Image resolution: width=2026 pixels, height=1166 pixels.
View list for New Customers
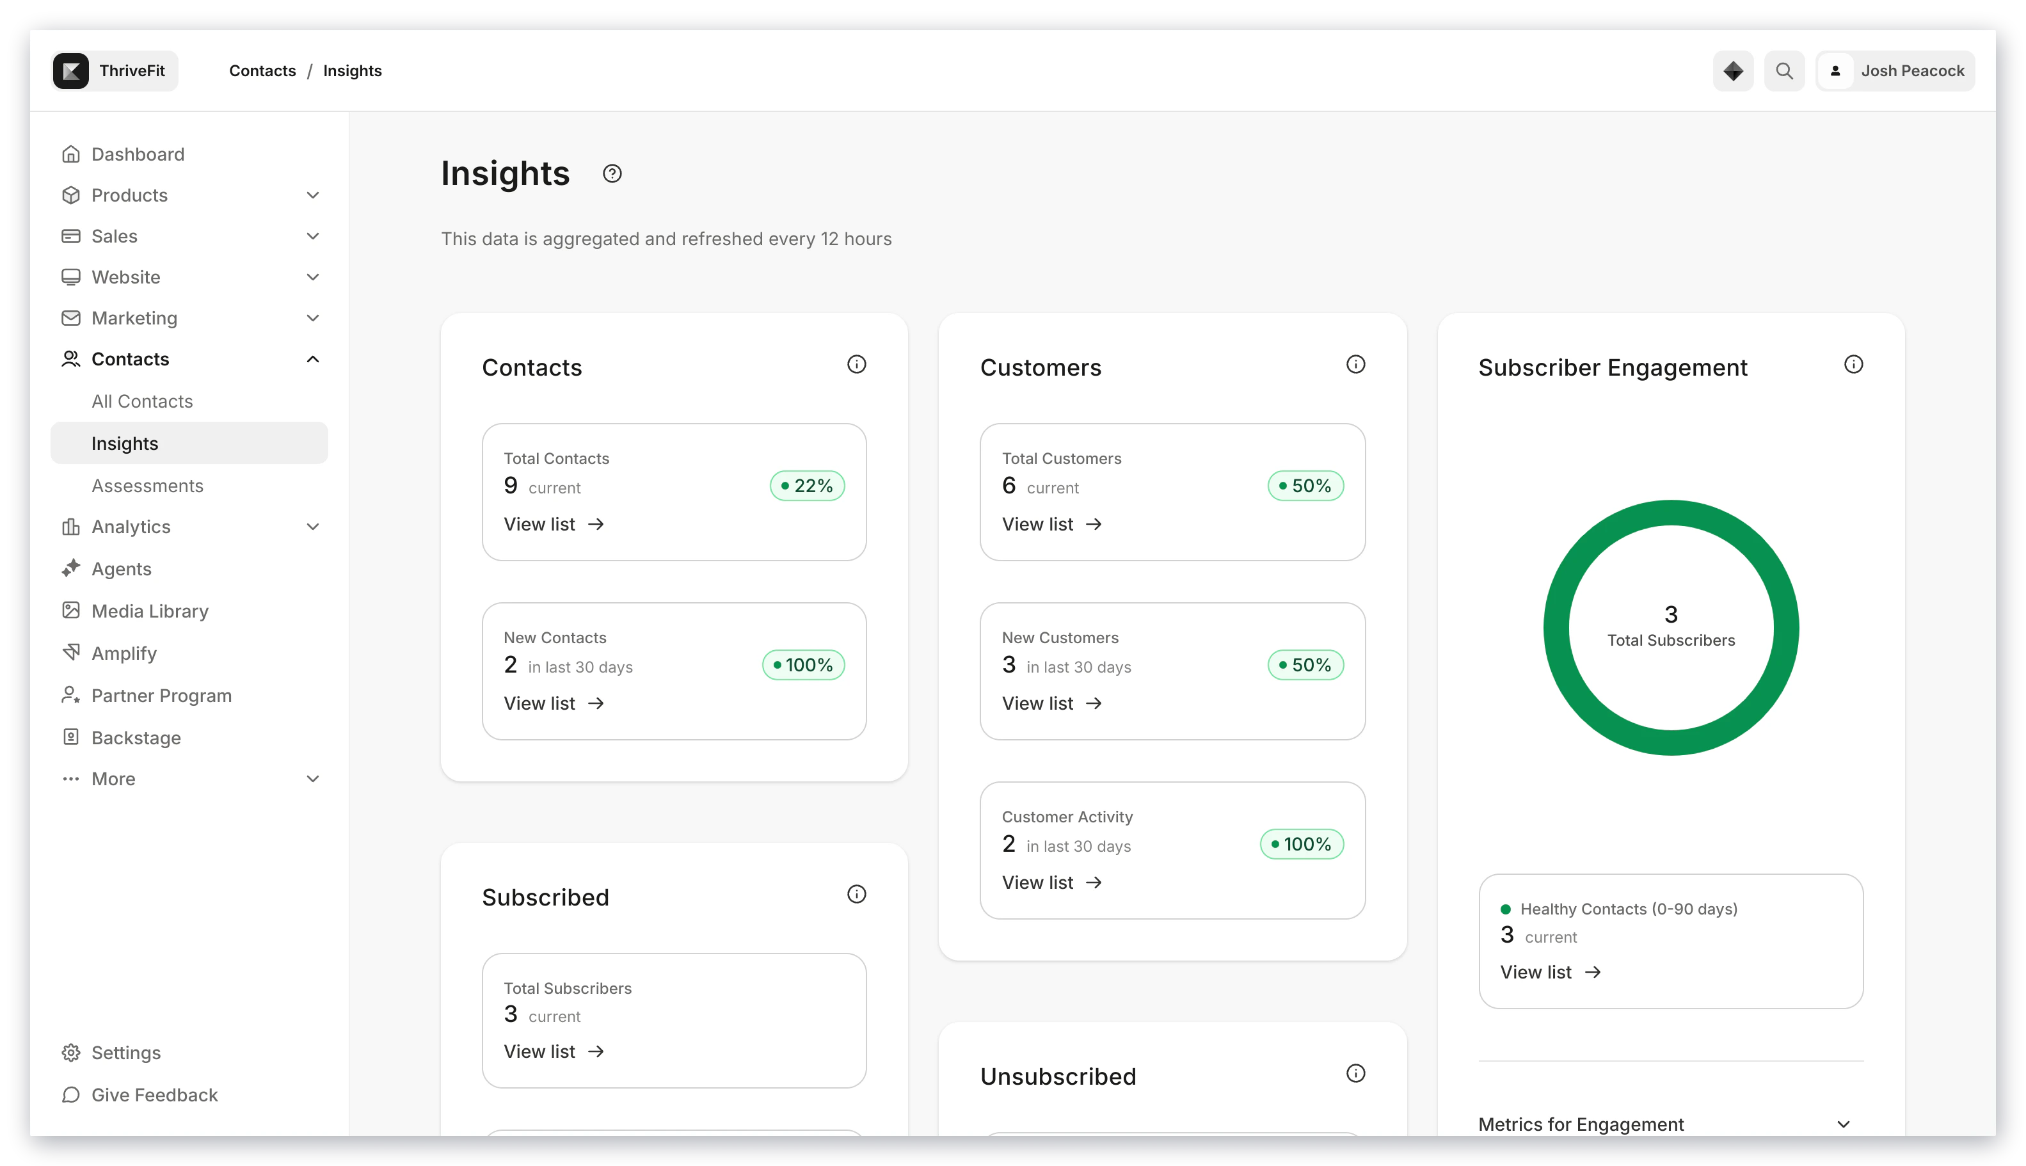tap(1051, 703)
